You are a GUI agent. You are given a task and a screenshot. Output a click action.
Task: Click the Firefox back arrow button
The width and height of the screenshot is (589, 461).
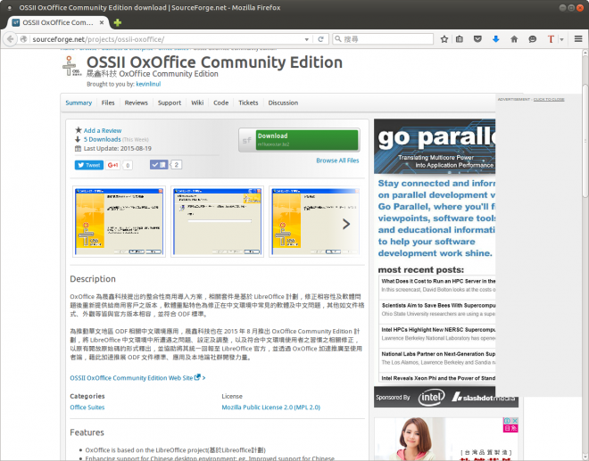(x=10, y=39)
